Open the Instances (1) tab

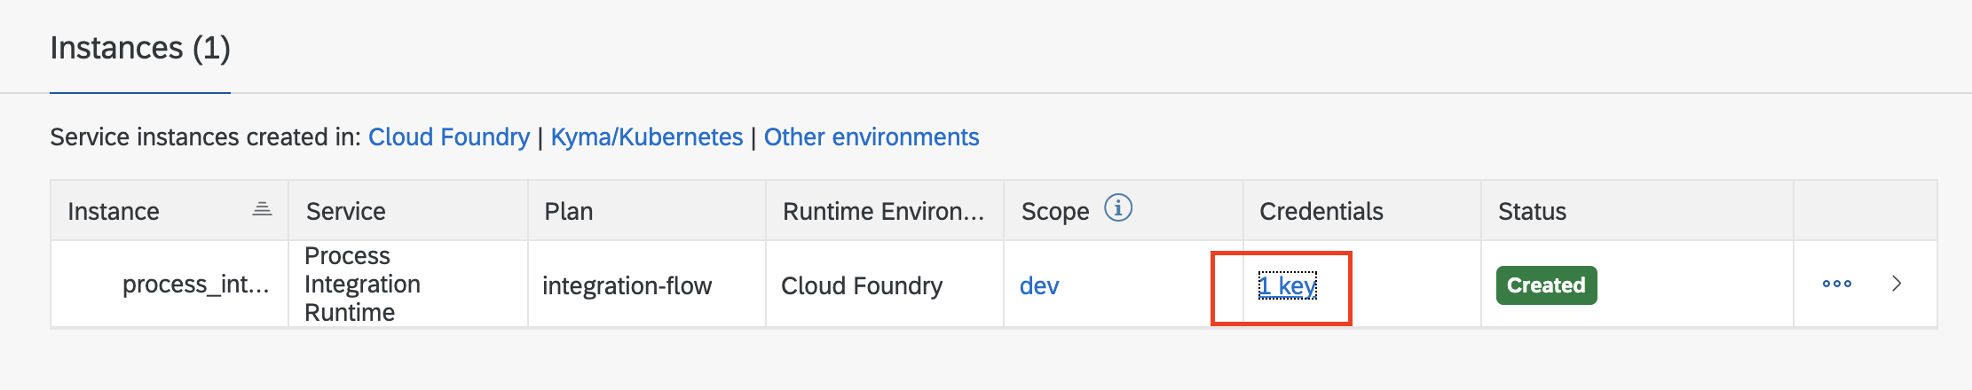coord(140,48)
